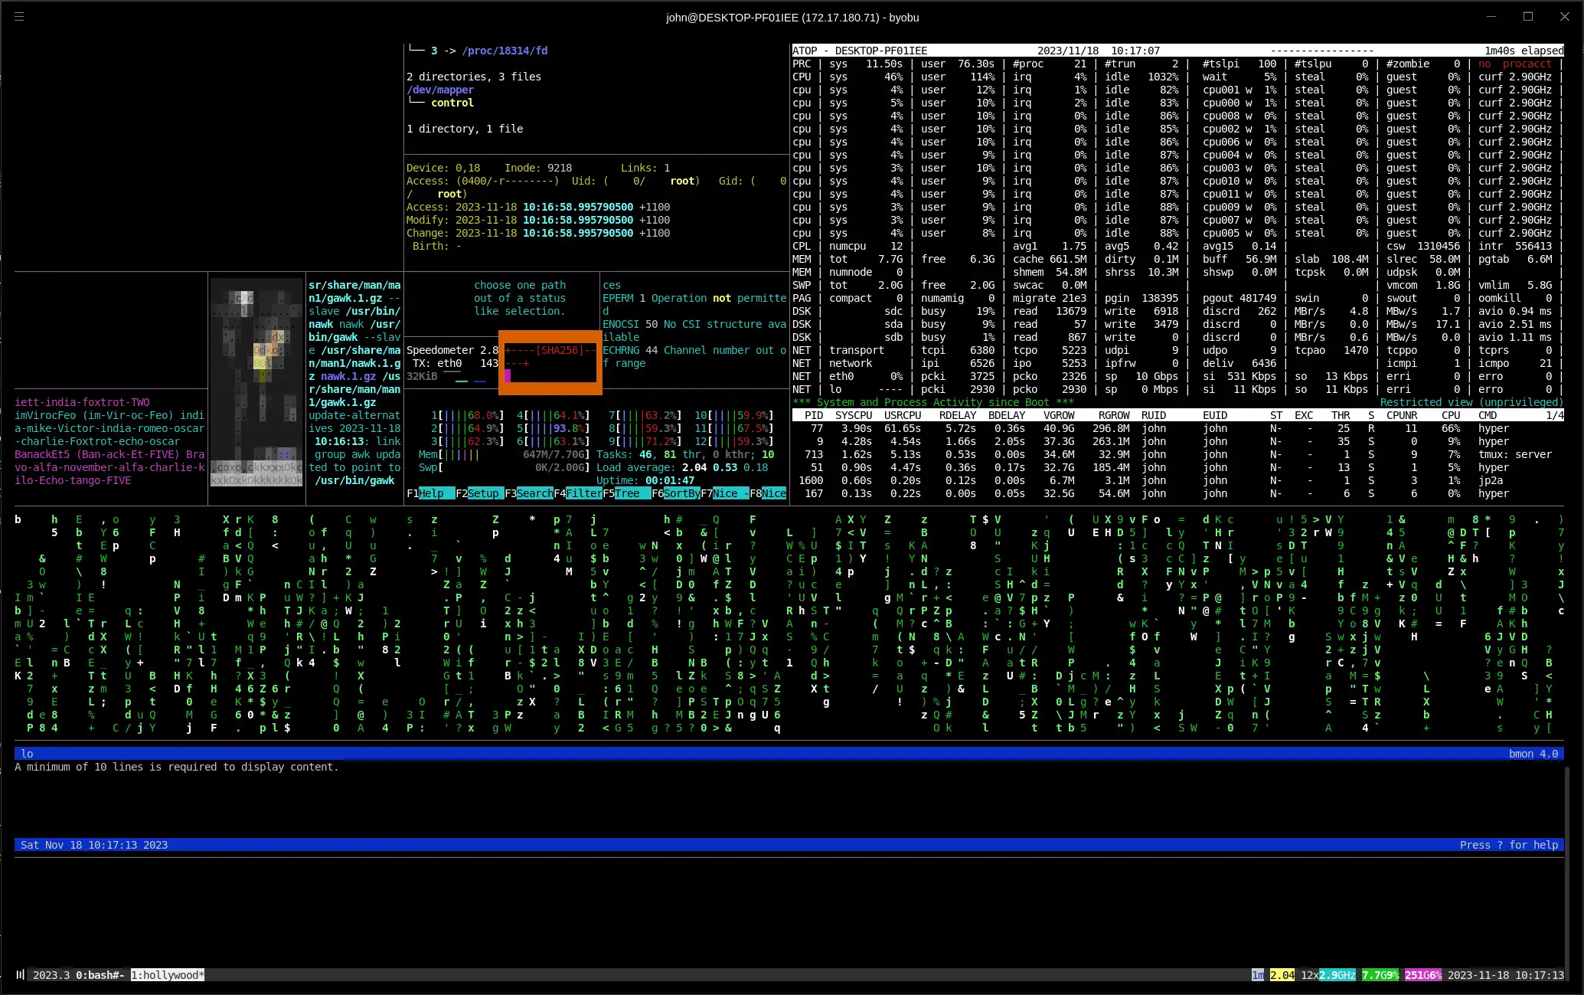
Task: Click the 1m40s elapsed text in atop
Action: 1524,51
